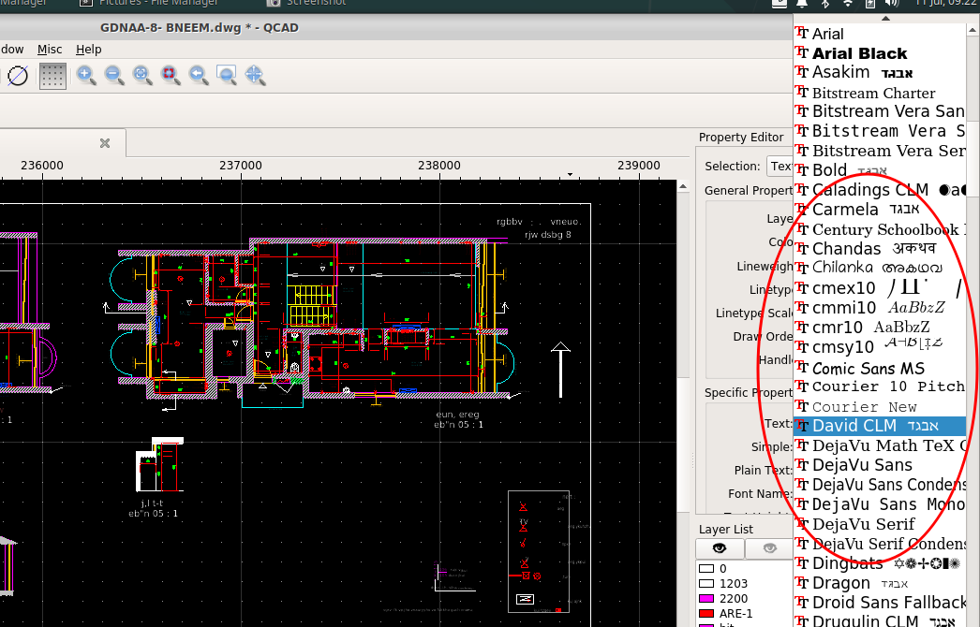Open the Help menu
The width and height of the screenshot is (980, 627).
[x=88, y=50]
